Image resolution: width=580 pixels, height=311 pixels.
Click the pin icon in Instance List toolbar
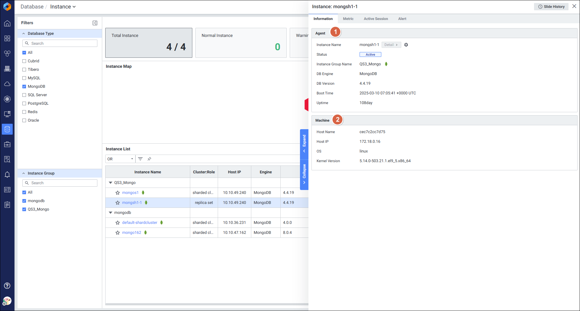click(x=149, y=159)
